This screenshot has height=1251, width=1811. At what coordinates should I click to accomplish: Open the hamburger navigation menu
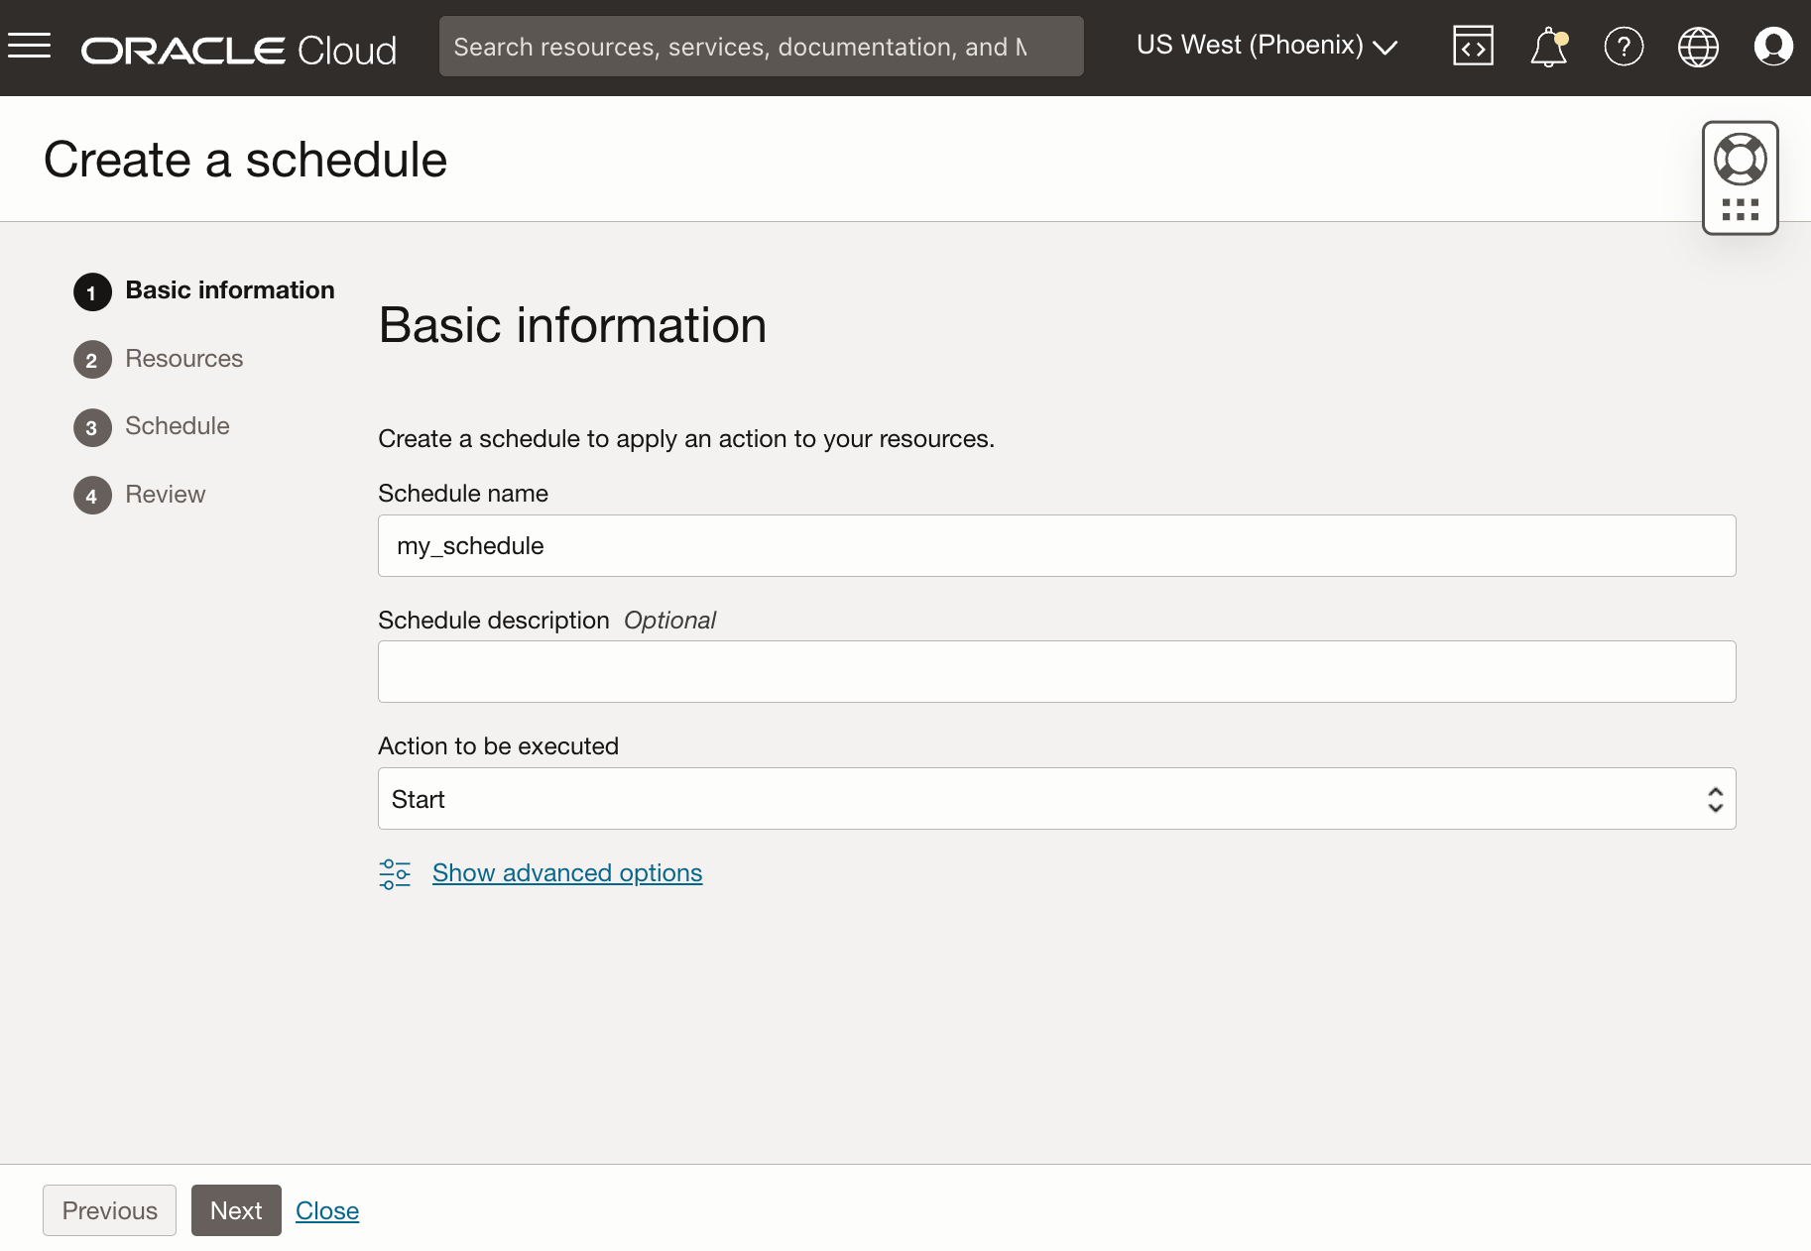pos(30,46)
